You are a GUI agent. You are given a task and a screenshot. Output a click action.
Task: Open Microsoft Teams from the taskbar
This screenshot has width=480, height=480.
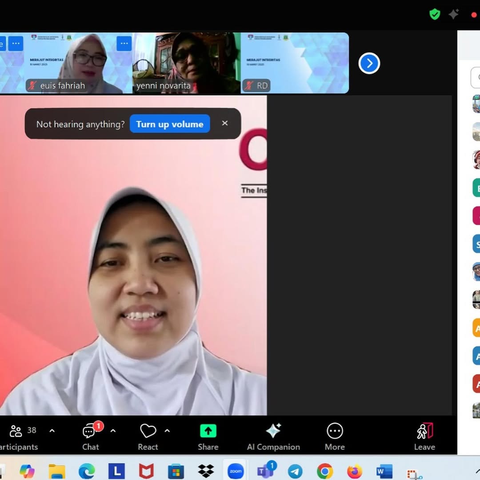(x=266, y=471)
